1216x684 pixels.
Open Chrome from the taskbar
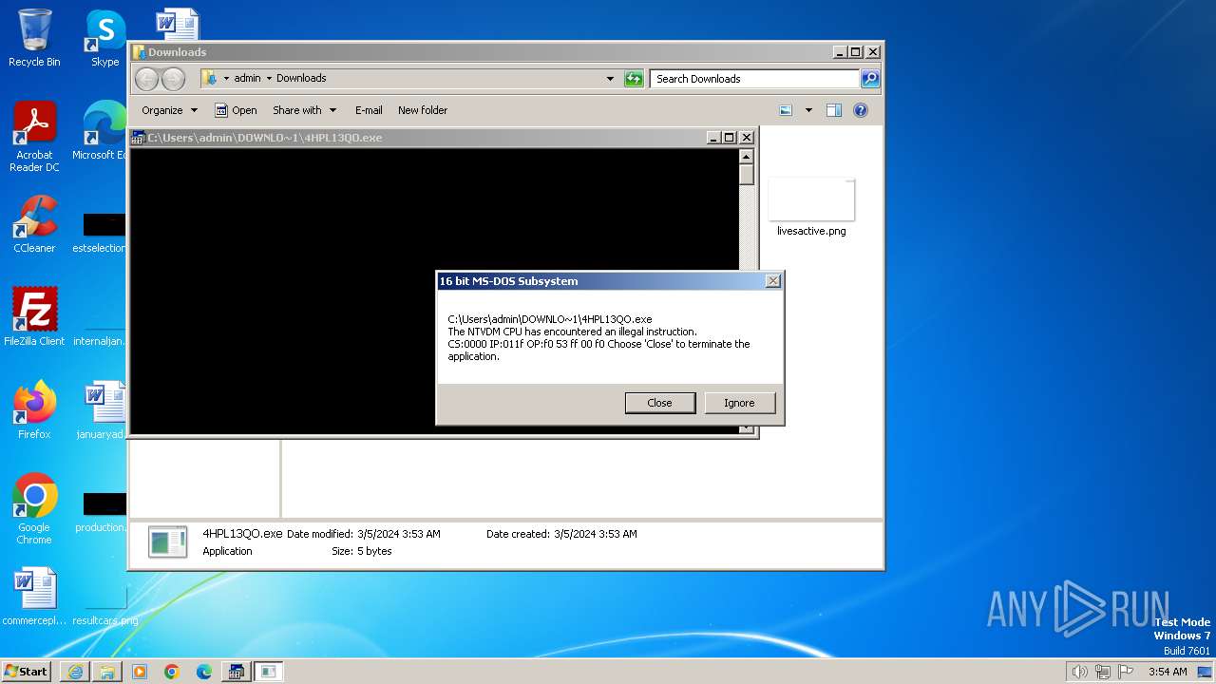coord(172,672)
